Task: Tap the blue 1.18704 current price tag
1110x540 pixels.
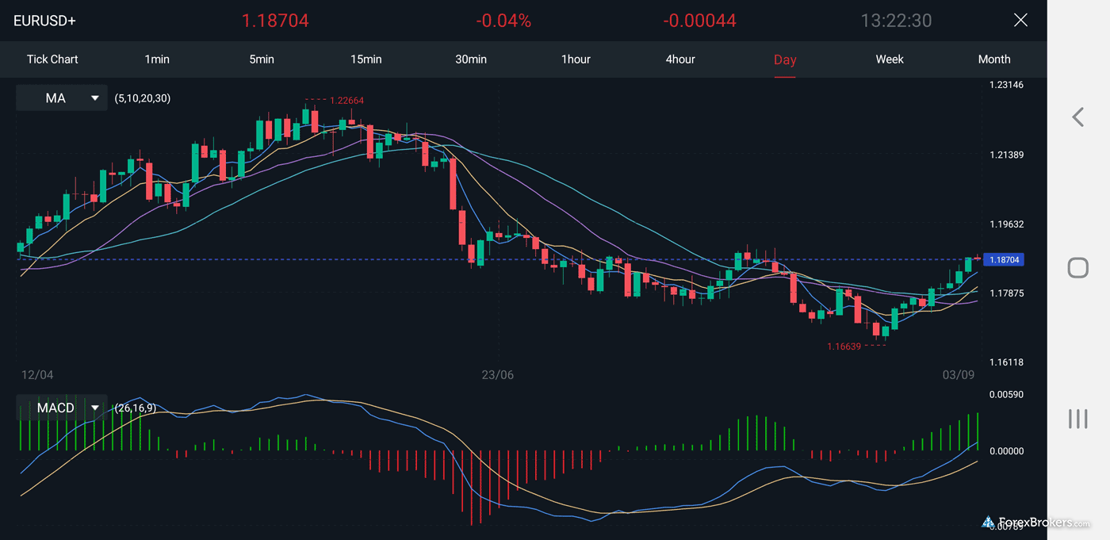Action: (1005, 260)
